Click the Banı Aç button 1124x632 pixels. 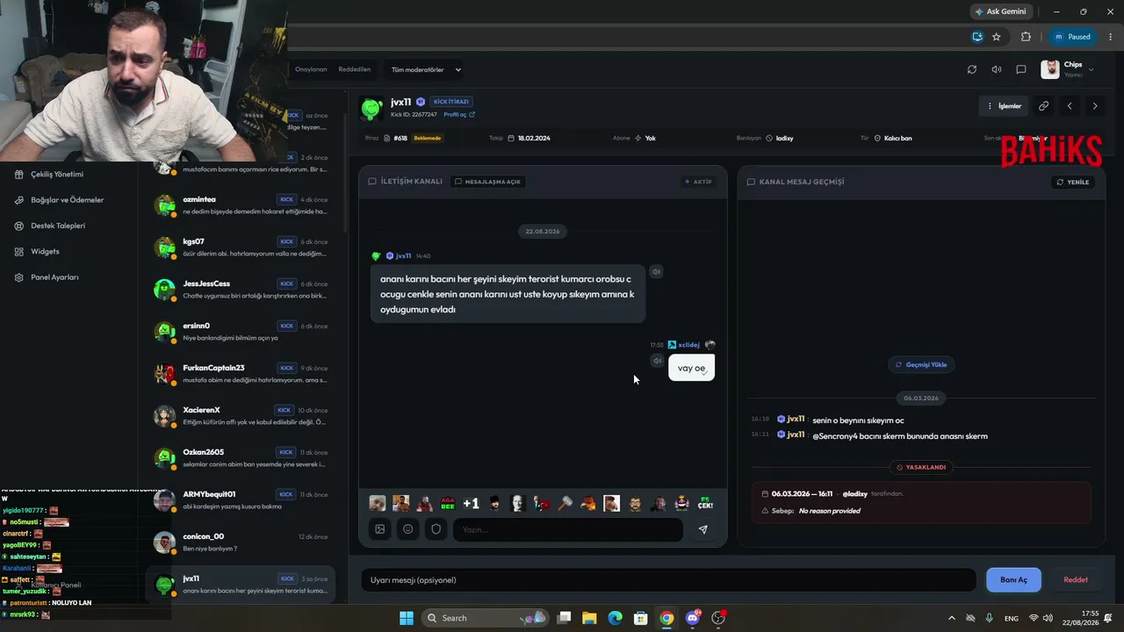click(x=1013, y=579)
